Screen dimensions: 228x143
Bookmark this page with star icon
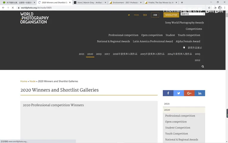pyautogui.click(x=209, y=7)
